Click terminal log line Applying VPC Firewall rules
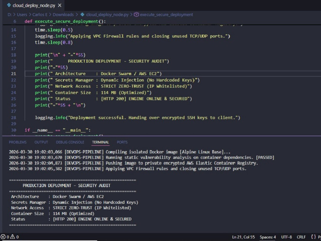Image resolution: width=321 pixels, height=241 pixels. click(x=128, y=169)
